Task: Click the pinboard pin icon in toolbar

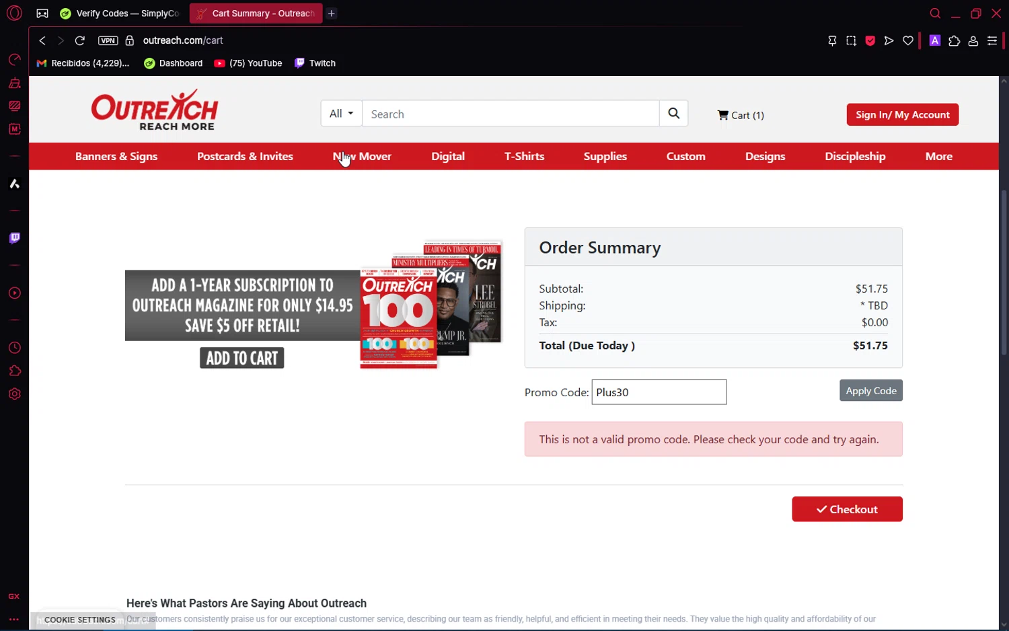Action: click(x=832, y=41)
